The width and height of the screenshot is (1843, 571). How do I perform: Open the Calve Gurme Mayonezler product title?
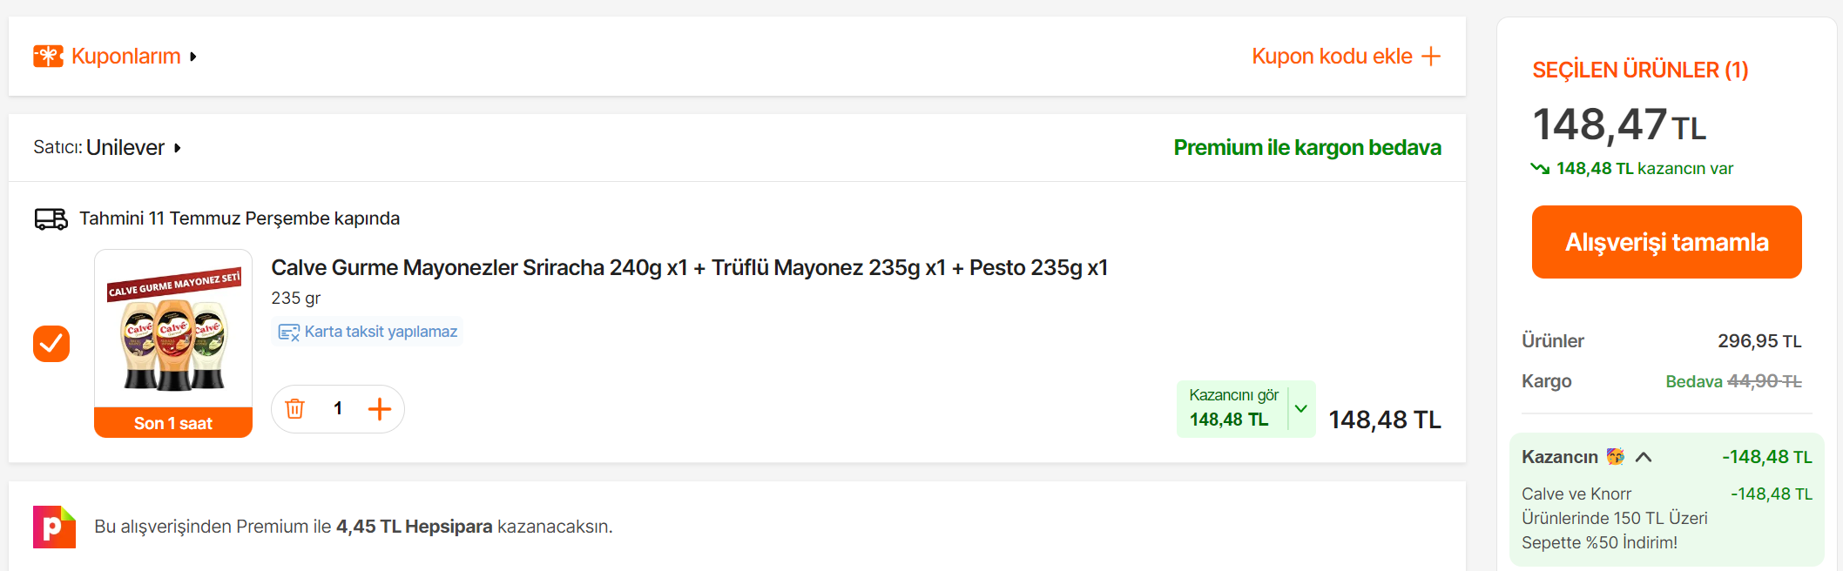click(689, 268)
